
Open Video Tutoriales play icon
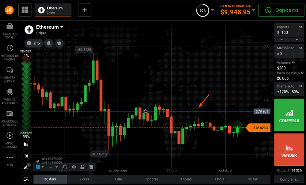[x=10, y=135]
